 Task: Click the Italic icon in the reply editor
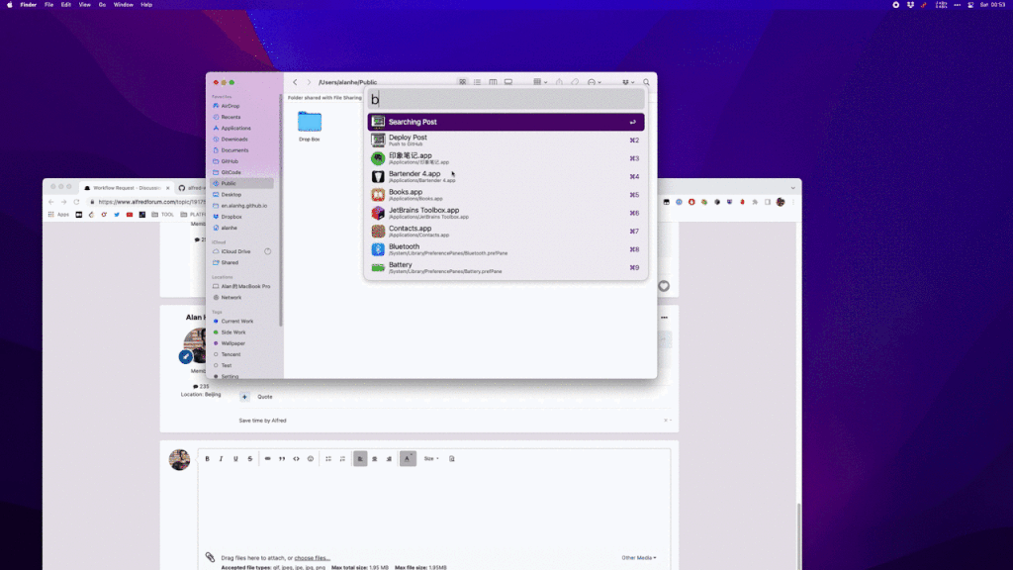coord(221,458)
